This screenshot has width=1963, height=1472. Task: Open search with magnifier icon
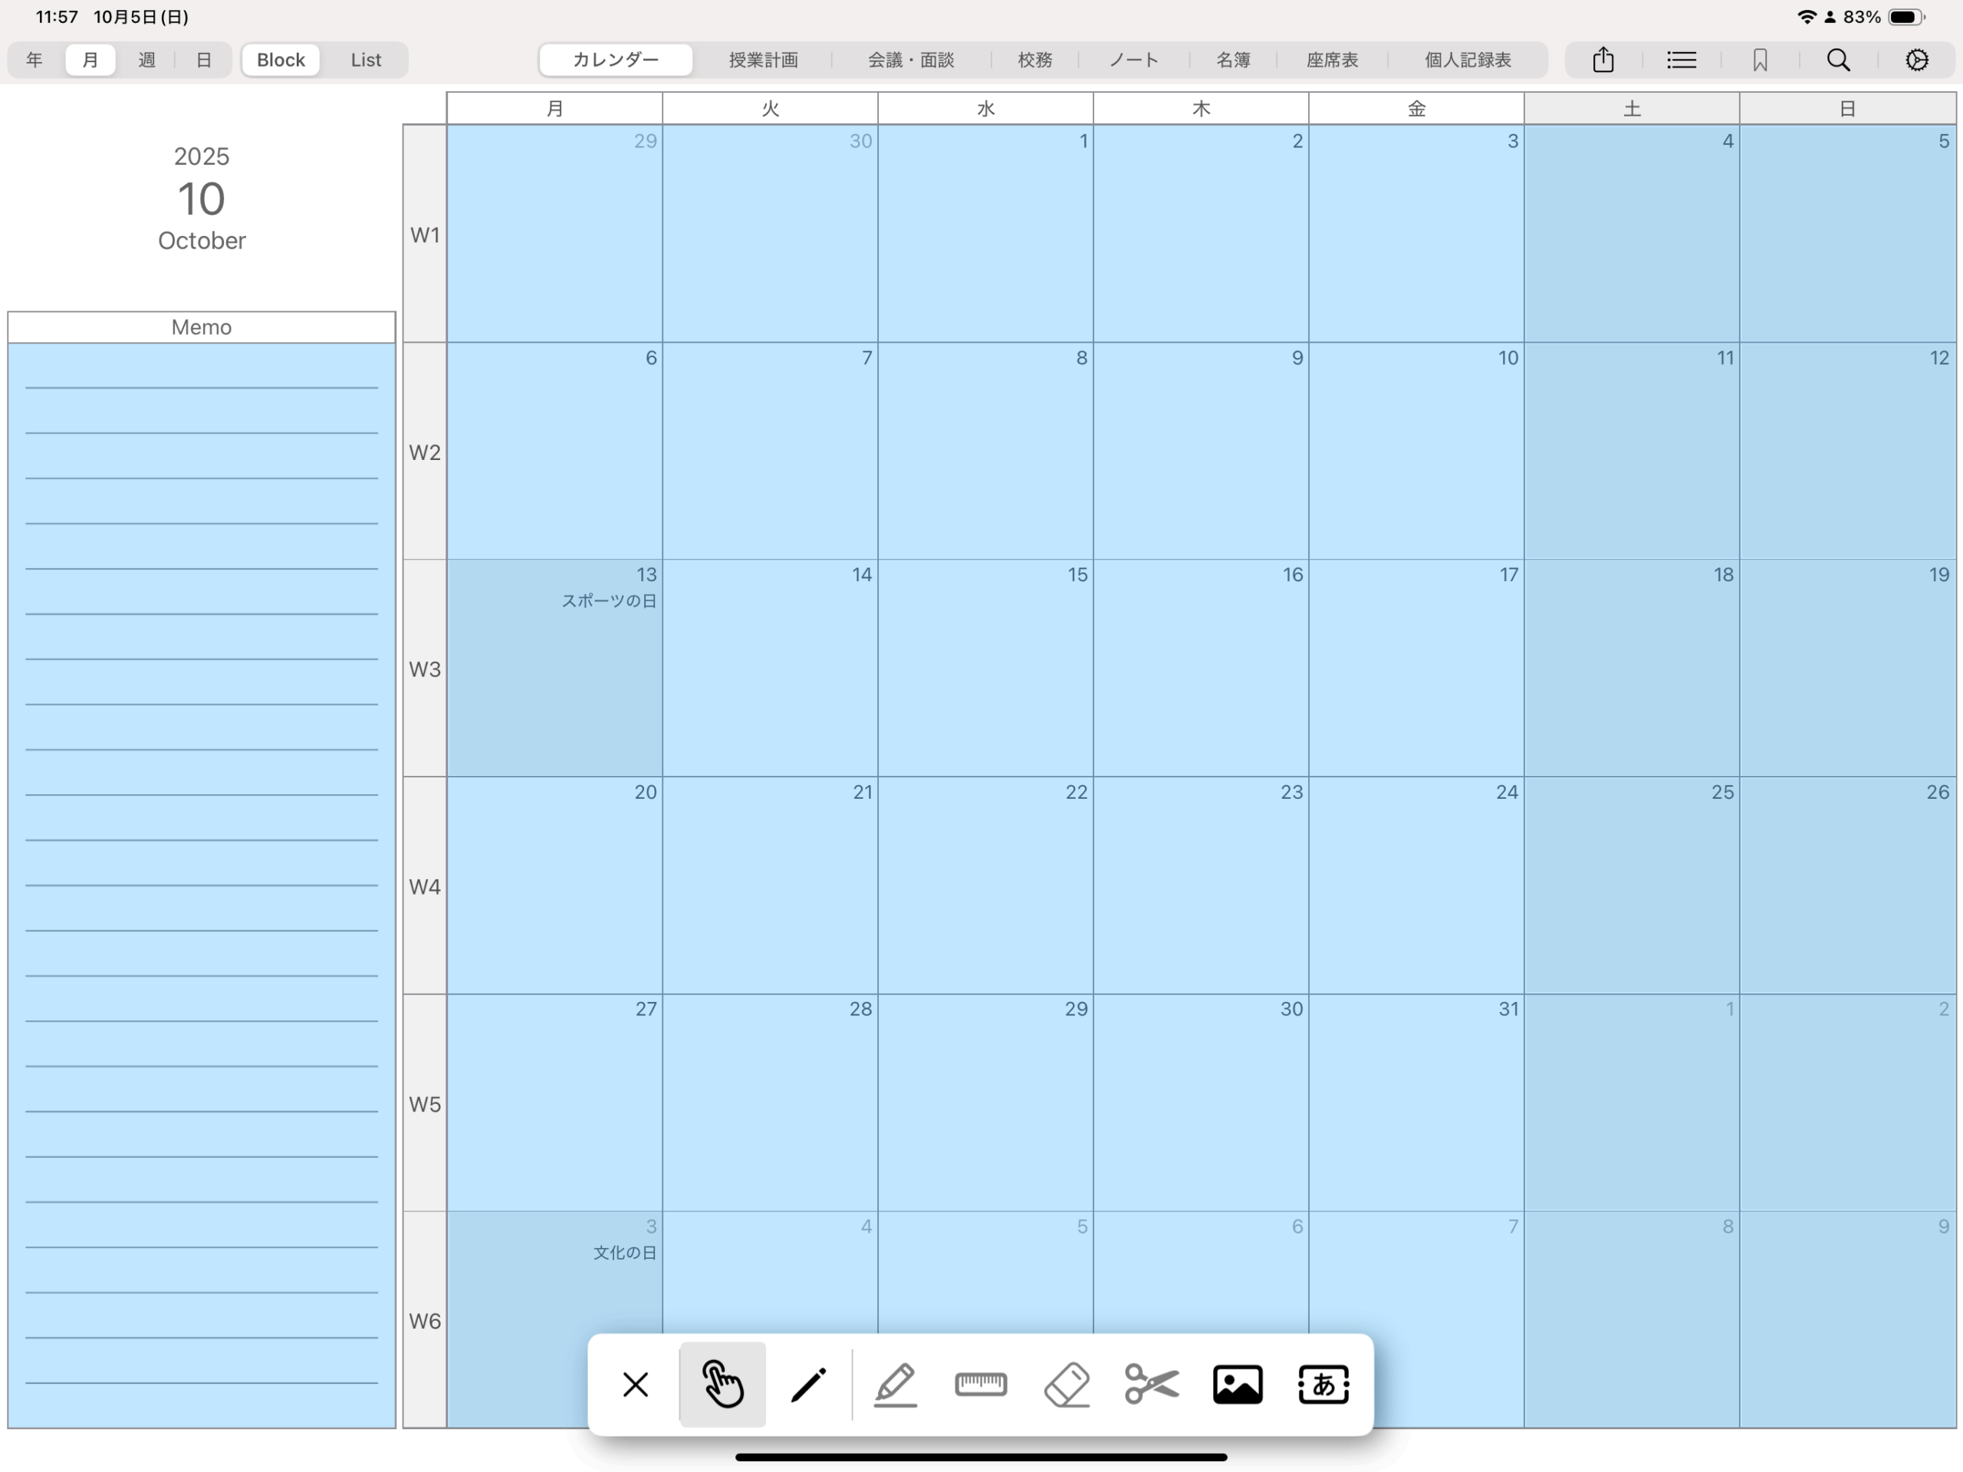coord(1838,61)
